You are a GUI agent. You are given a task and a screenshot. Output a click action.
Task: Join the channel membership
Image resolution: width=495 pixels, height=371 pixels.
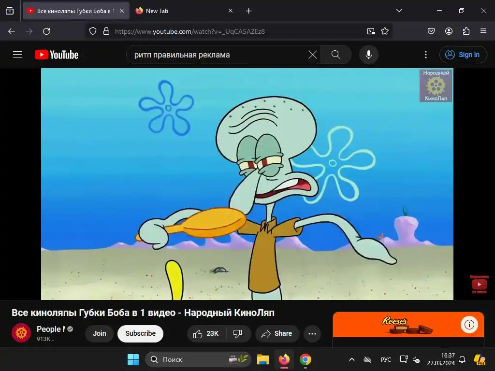pos(100,333)
